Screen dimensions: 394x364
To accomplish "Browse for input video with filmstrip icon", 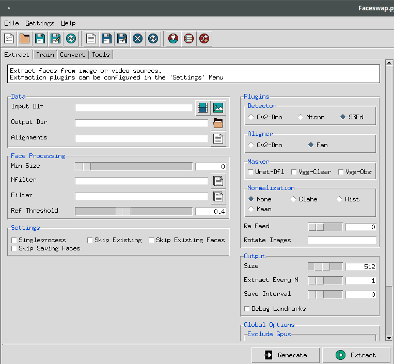I will [202, 108].
